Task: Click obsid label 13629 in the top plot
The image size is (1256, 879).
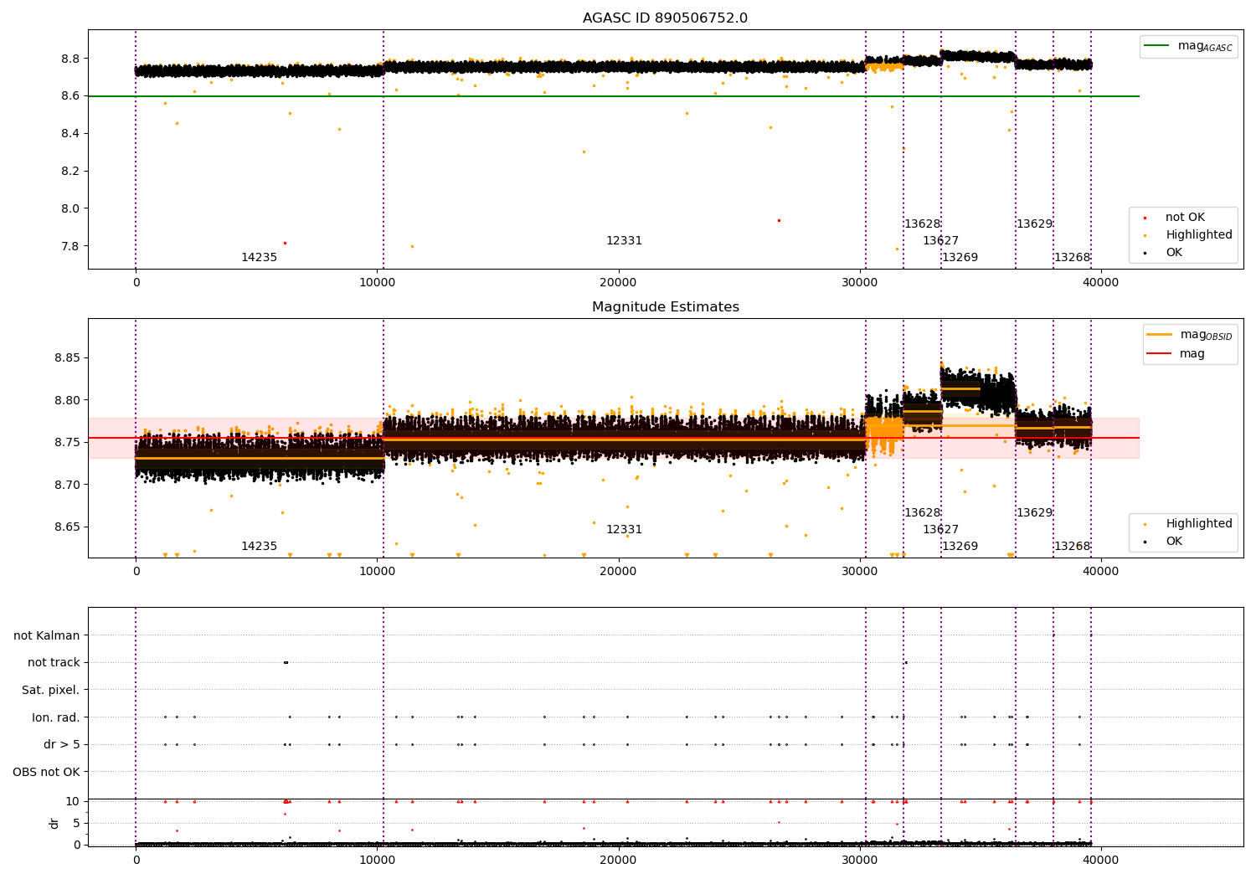Action: pos(1034,224)
